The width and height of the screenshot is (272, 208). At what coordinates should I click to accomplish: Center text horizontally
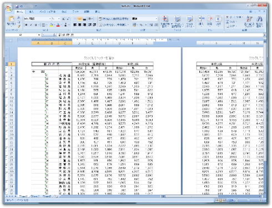click(x=79, y=24)
